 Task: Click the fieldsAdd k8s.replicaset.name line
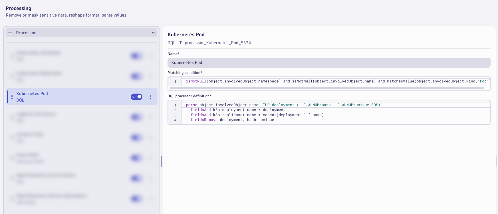tap(255, 115)
